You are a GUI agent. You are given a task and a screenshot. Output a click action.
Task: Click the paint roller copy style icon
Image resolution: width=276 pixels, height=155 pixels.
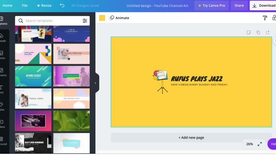[x=265, y=18]
